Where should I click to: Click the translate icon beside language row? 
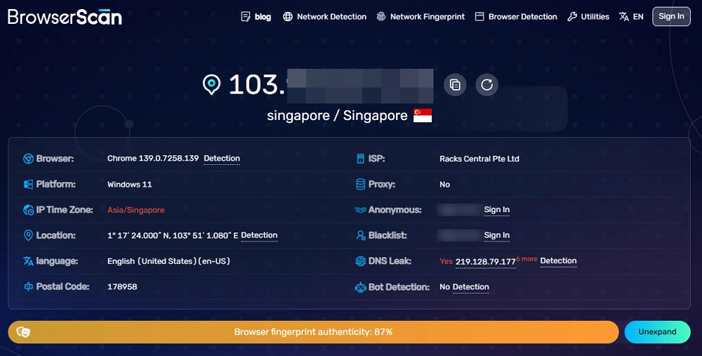[x=28, y=261]
